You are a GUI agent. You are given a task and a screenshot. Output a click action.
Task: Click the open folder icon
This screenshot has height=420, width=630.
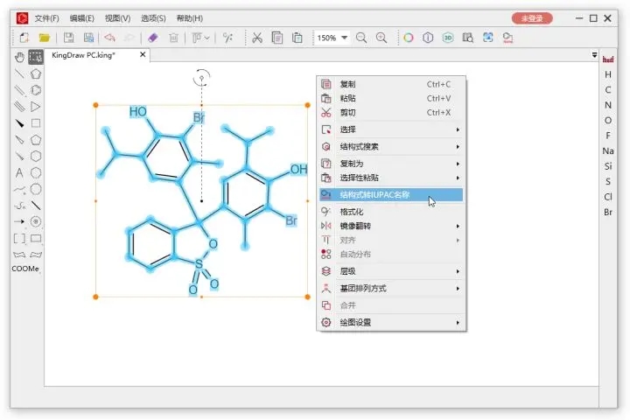click(x=44, y=38)
